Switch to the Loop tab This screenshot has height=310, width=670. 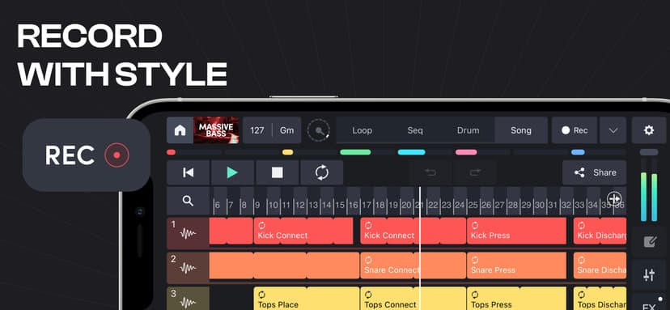point(362,130)
